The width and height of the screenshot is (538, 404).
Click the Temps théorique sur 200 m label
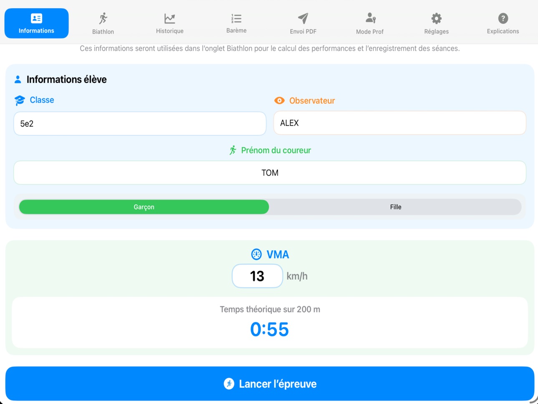(x=270, y=309)
